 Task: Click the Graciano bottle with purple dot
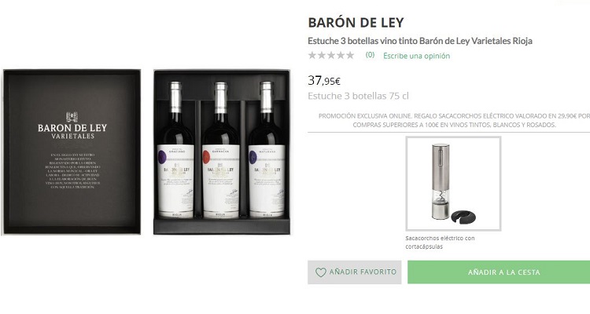(175, 150)
